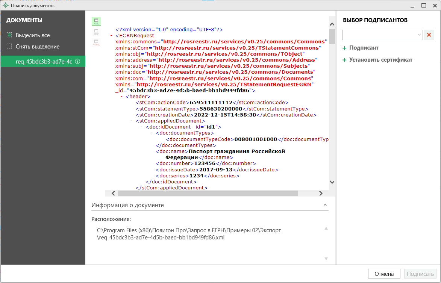Click the XML vertical scrollbar down arrow

[x=332, y=182]
